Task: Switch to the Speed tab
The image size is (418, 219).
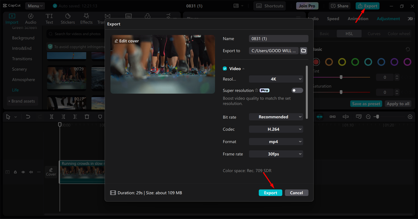Action: click(333, 19)
